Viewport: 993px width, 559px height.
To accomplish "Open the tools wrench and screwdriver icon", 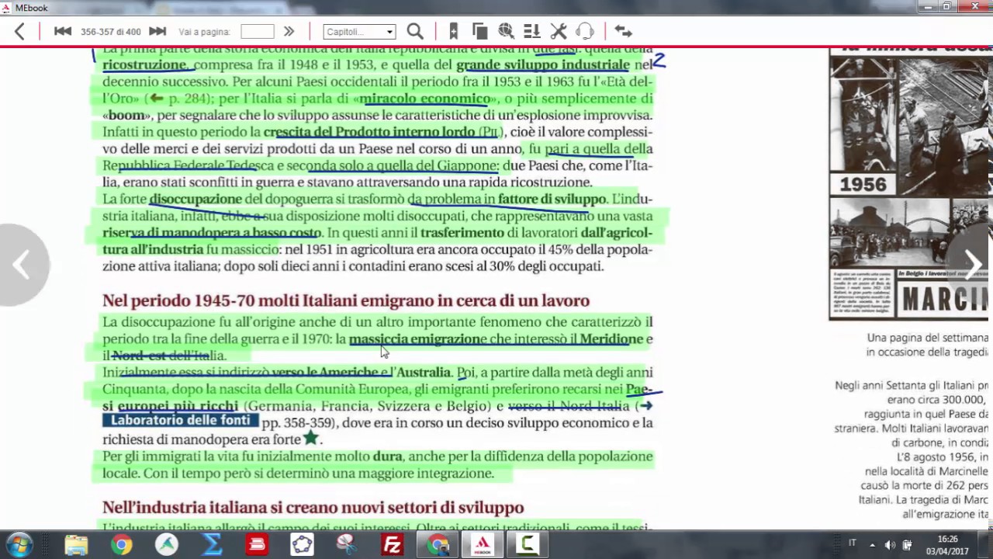I will (x=559, y=31).
